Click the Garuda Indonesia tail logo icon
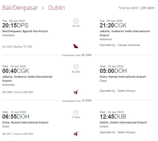Viewport: 158px width, 141px height. pyautogui.click(x=76, y=46)
